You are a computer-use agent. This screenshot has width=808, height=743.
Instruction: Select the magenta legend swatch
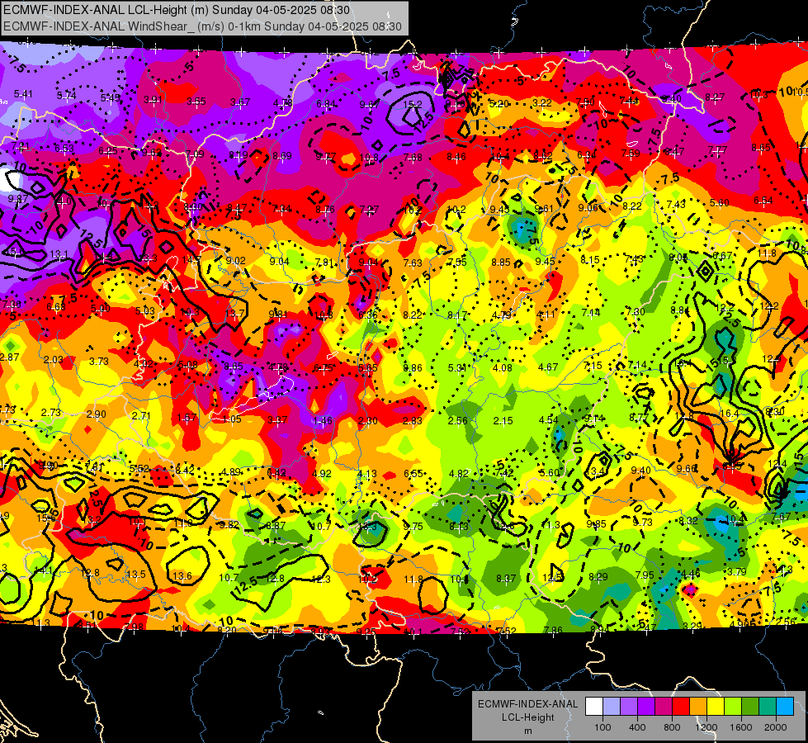click(x=664, y=706)
